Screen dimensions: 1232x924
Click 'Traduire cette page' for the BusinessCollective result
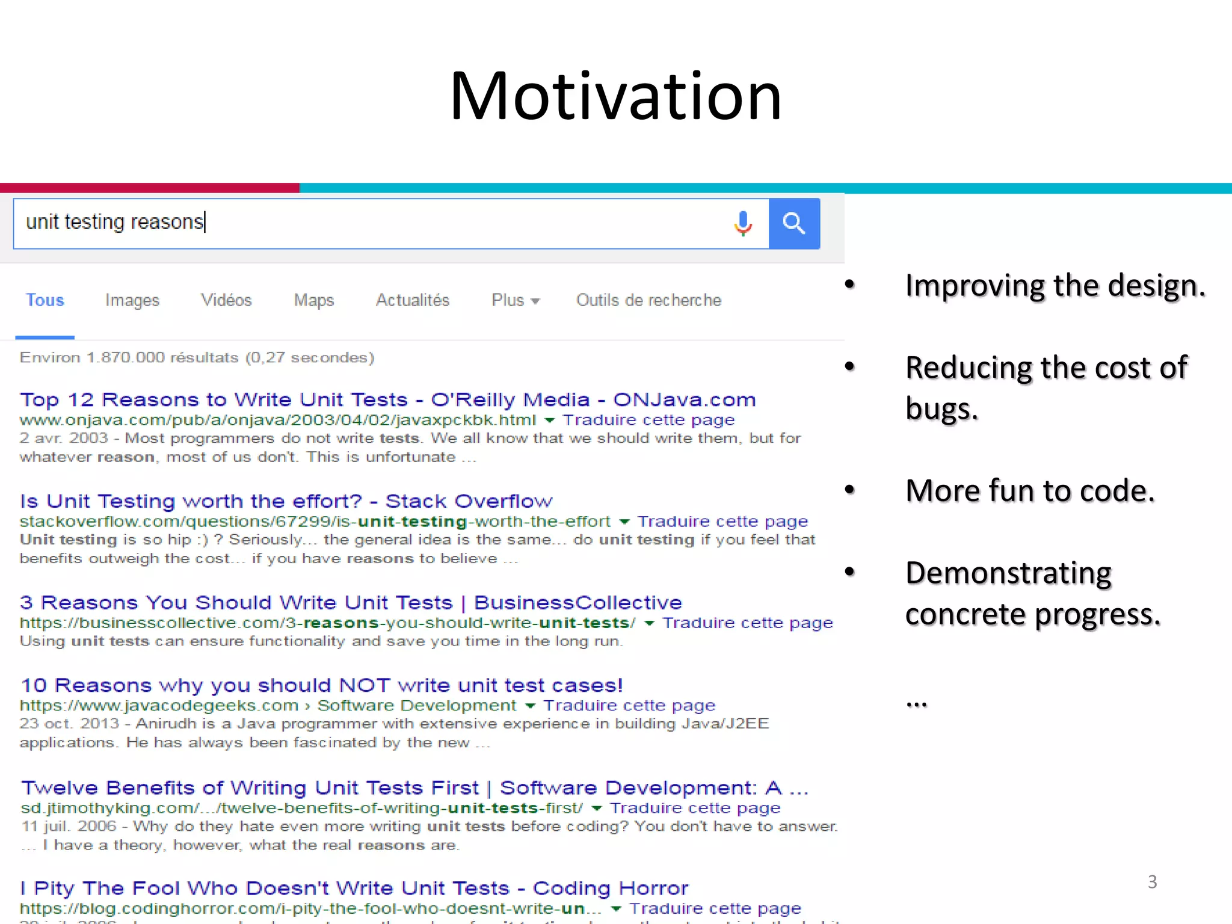(747, 623)
